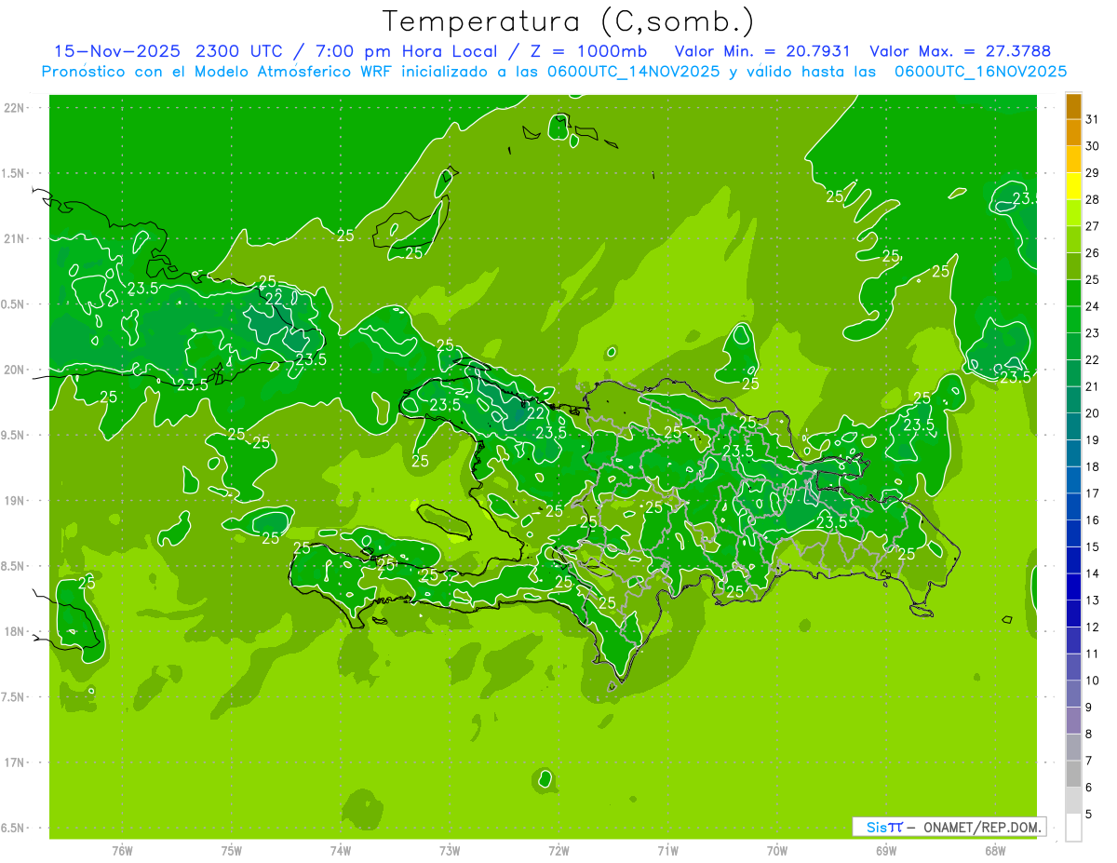Viewport: 1117px width, 863px height.
Task: Click the "0.5N" latitude axis label
Action: pyautogui.click(x=15, y=304)
